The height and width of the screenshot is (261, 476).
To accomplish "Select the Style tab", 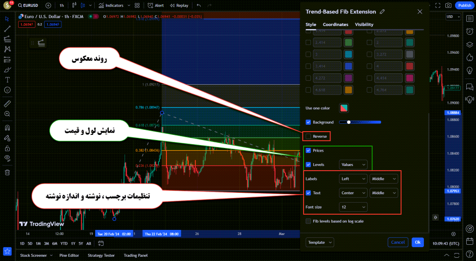I will [x=311, y=25].
